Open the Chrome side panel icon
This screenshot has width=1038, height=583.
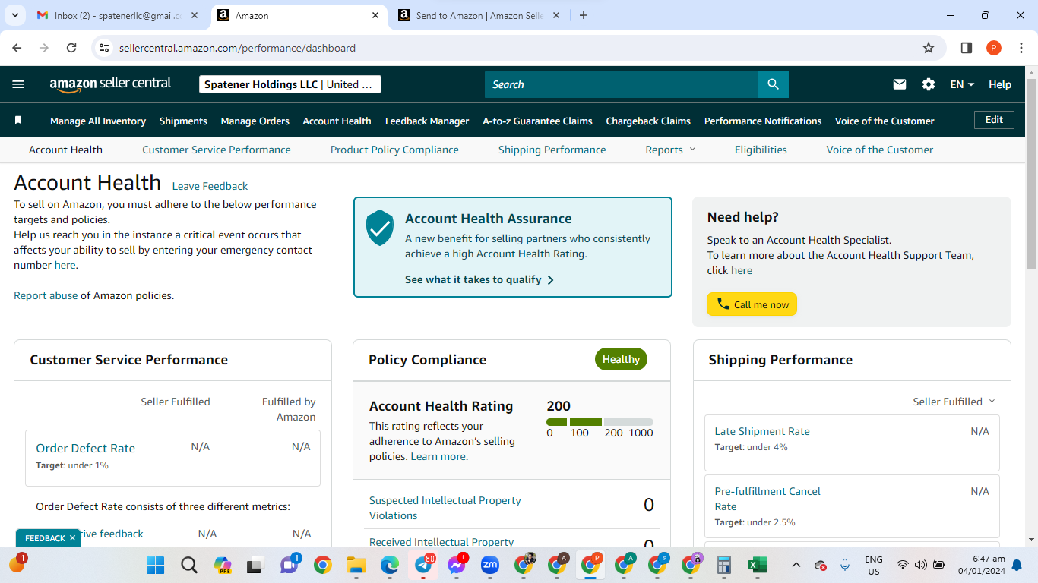(x=967, y=48)
